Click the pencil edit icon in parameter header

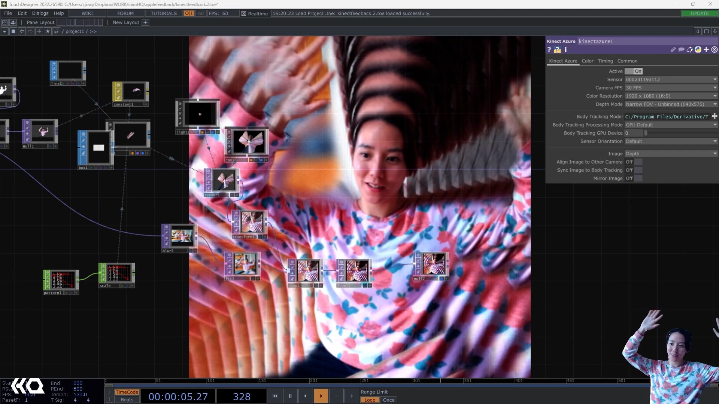(x=673, y=49)
